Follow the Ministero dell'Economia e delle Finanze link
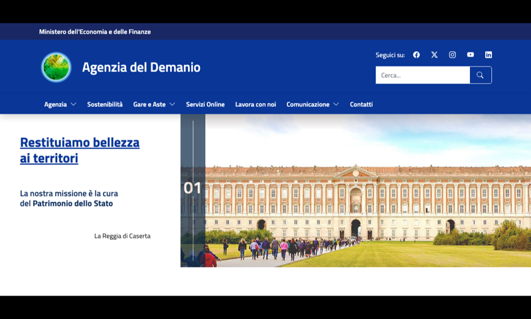 click(x=95, y=31)
